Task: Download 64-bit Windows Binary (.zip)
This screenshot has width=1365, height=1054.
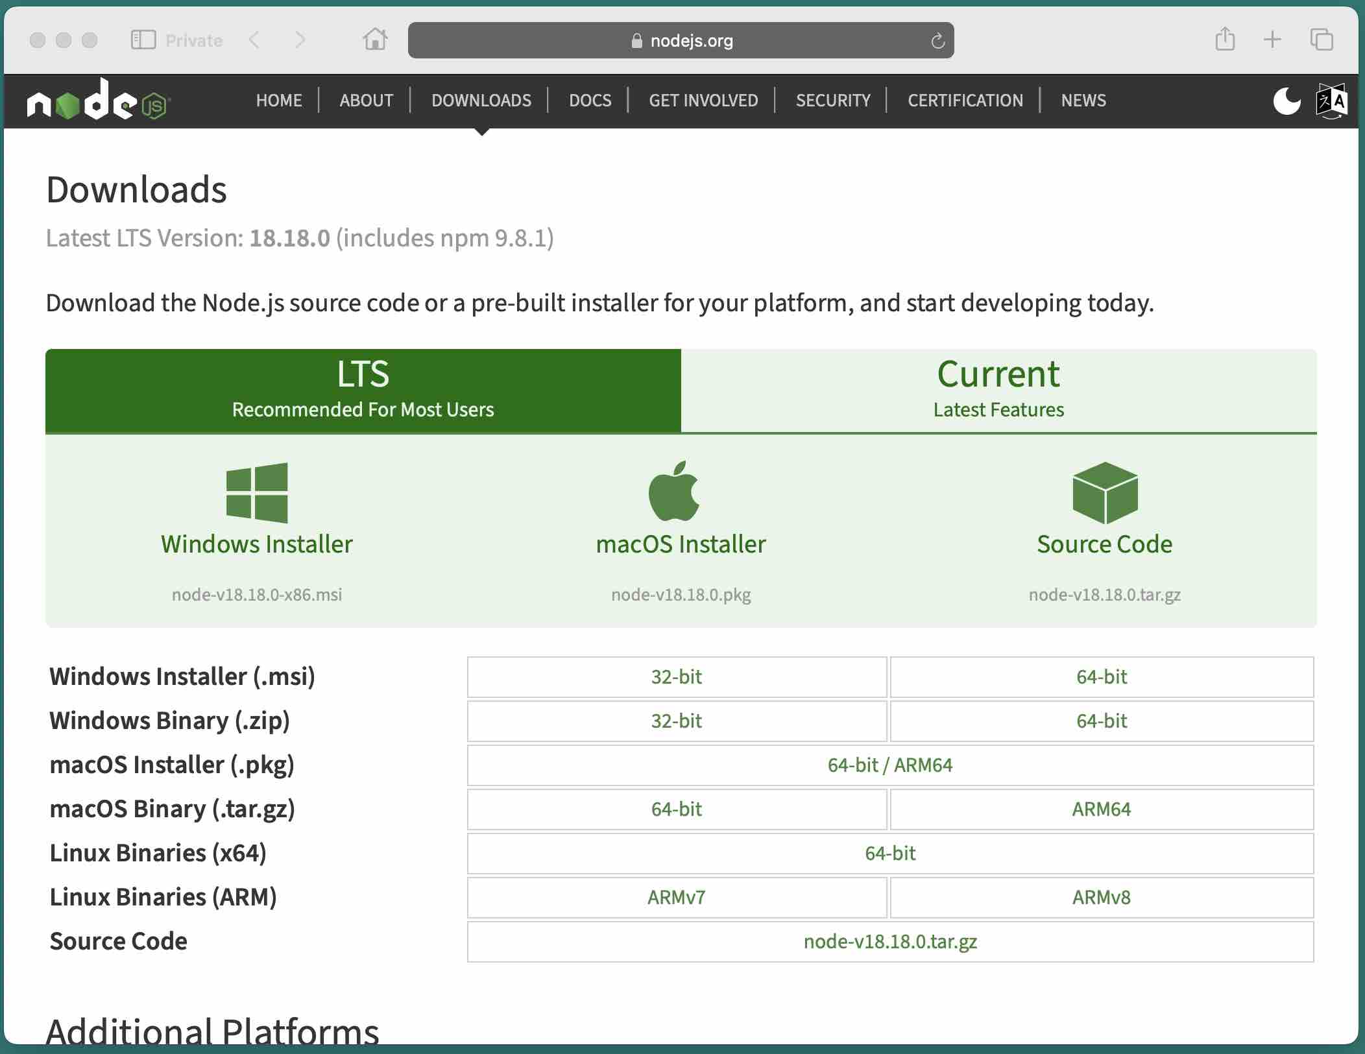Action: [1102, 721]
